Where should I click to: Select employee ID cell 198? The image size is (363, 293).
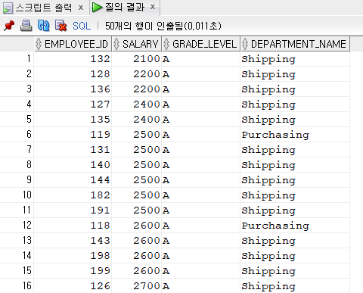click(x=73, y=256)
